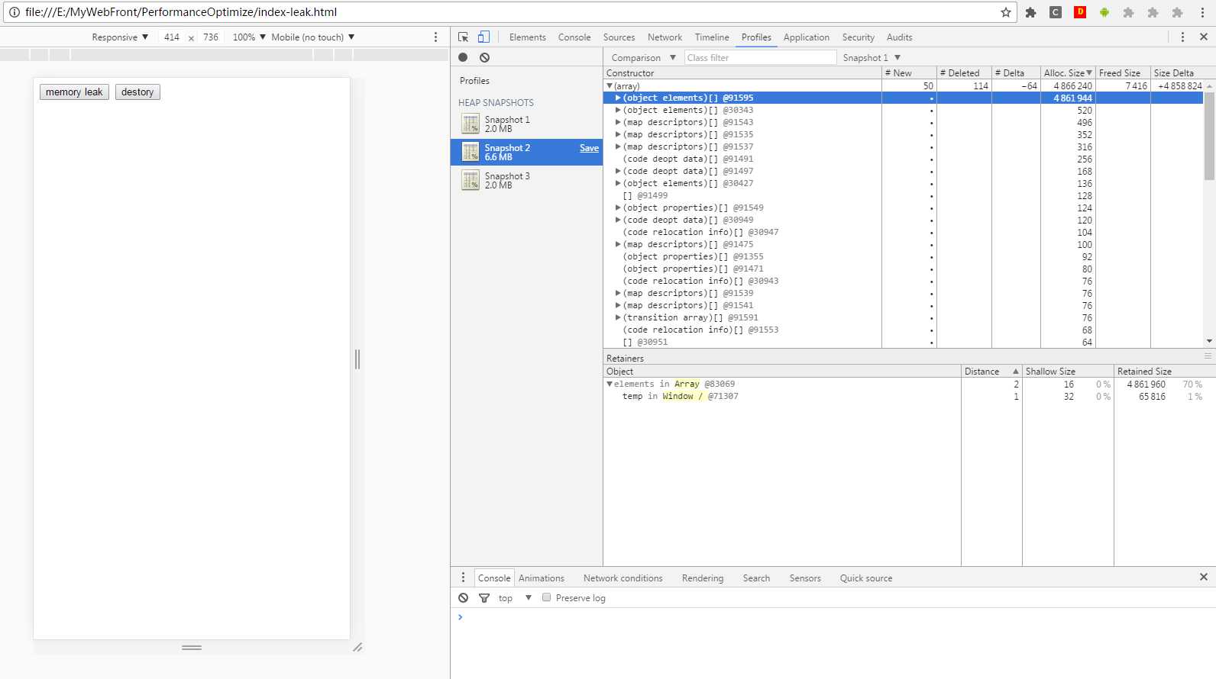This screenshot has height=679, width=1216.
Task: Click the rotate dimension icon between 414 and 736
Action: coord(191,37)
